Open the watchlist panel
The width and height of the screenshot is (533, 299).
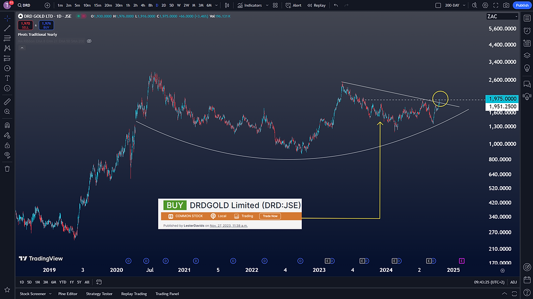[x=527, y=18]
